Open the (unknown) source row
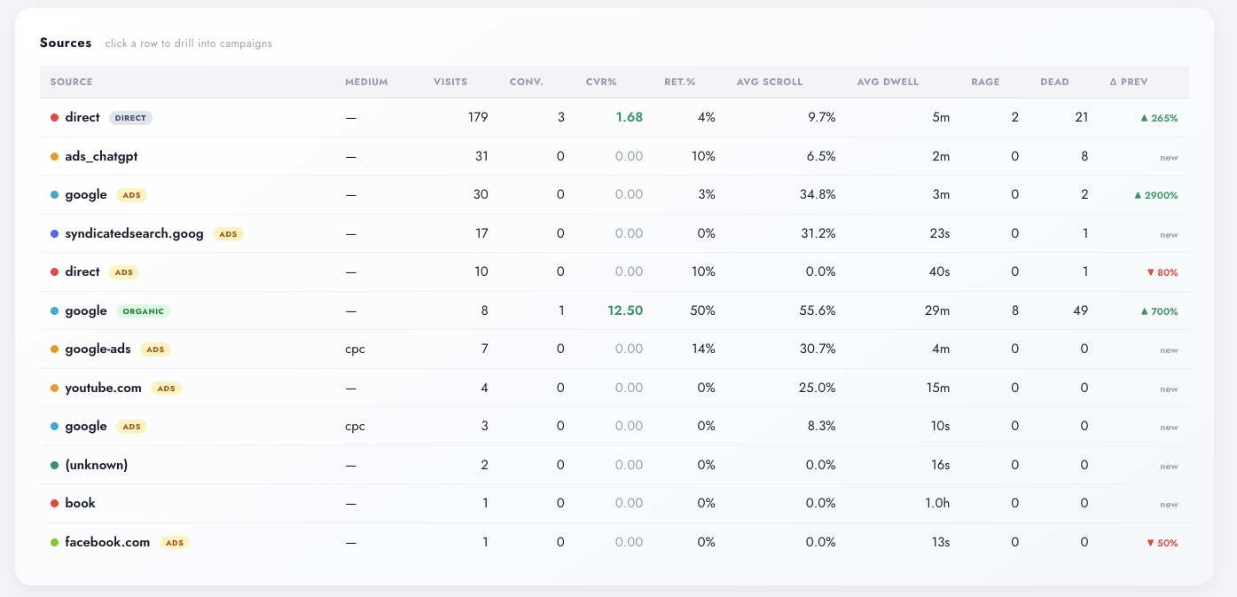The width and height of the screenshot is (1237, 597). click(x=615, y=465)
